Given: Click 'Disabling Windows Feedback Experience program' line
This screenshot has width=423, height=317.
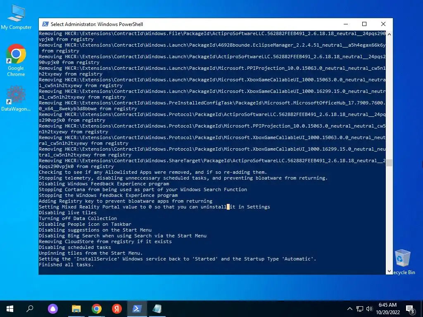Looking at the screenshot, I should pyautogui.click(x=104, y=184).
